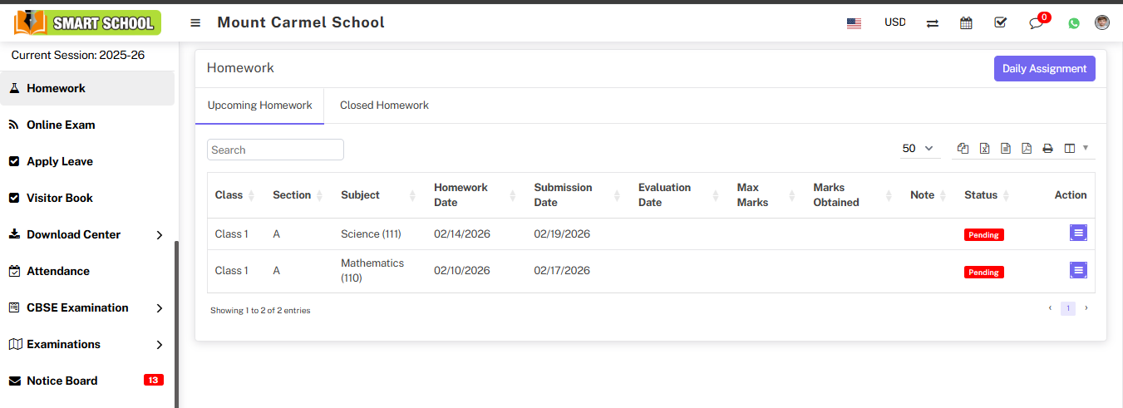Open Online Exam from the sidebar
The height and width of the screenshot is (408, 1123).
pos(61,125)
